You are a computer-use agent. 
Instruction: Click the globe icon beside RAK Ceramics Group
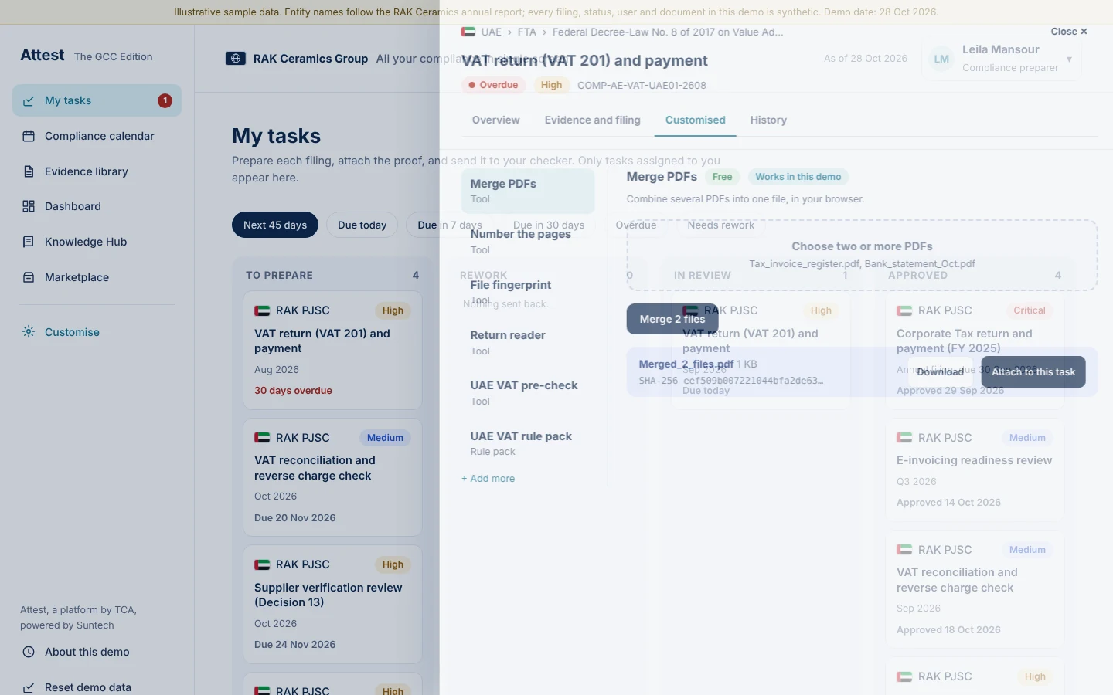(x=236, y=59)
